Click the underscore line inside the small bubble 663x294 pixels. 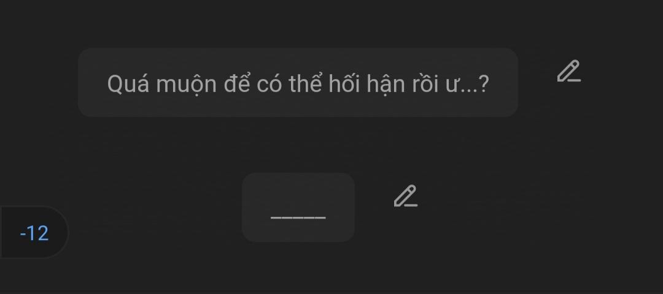(x=298, y=217)
